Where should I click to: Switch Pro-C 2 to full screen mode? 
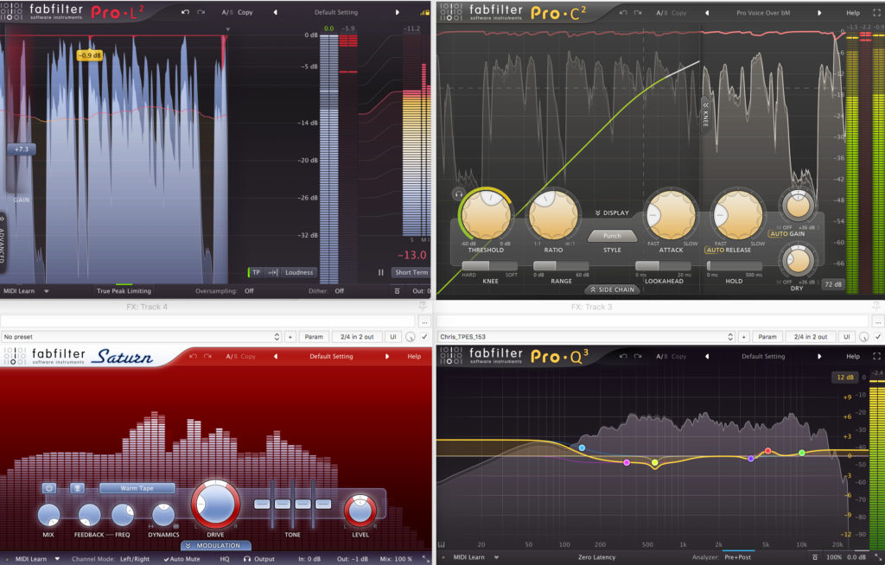[876, 12]
